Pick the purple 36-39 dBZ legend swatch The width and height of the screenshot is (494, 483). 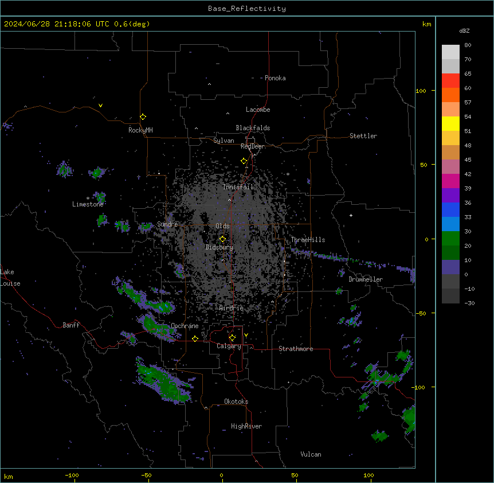coord(450,195)
